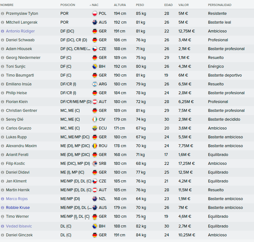The width and height of the screenshot is (254, 242).
Task: Select the Timo Werner row
Action: tap(127, 216)
